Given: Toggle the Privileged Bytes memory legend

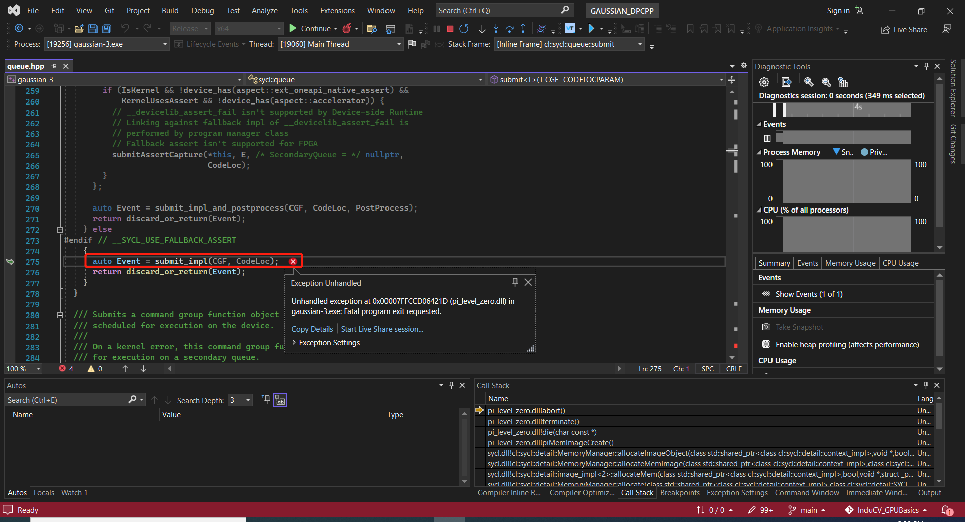Looking at the screenshot, I should tap(874, 152).
